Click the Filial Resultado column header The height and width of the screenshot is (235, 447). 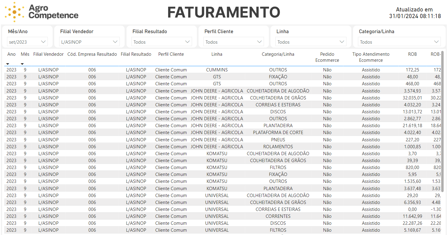(136, 54)
